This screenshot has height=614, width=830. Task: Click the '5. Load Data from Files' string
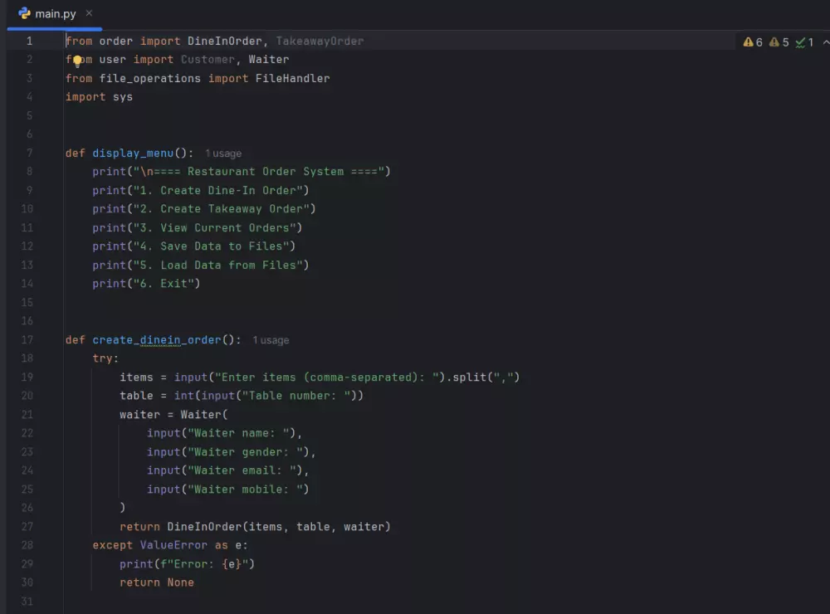pyautogui.click(x=217, y=266)
